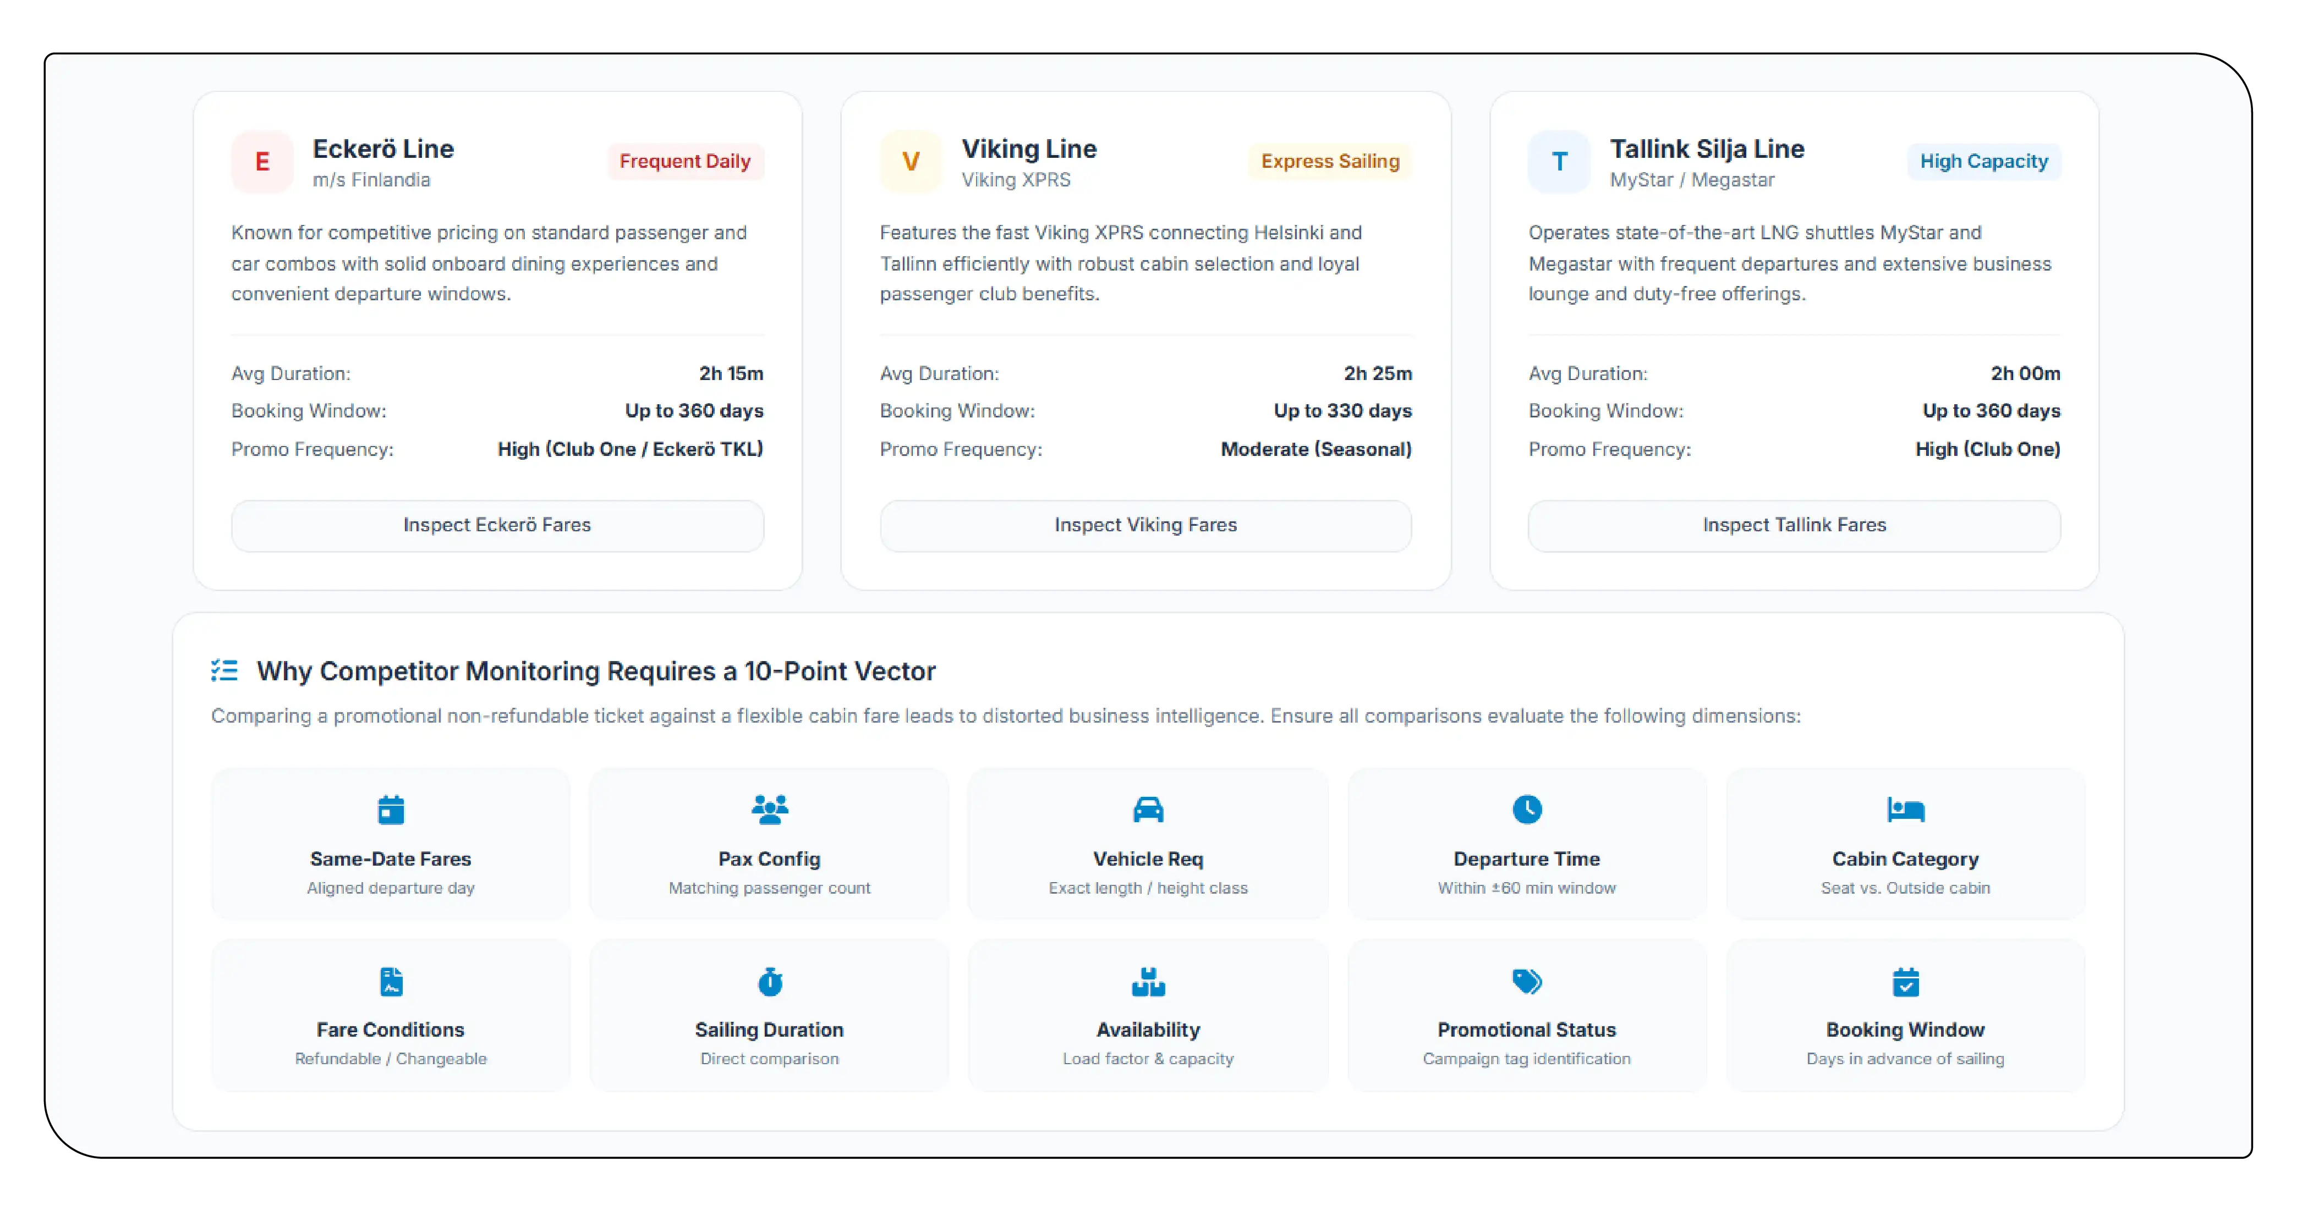Viewport: 2297px width, 1211px height.
Task: Click the Within ±60 min window caption
Action: 1527,888
